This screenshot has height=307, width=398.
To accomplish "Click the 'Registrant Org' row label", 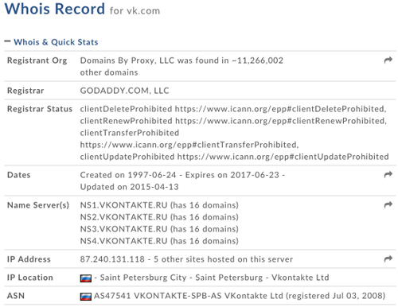I will pyautogui.click(x=37, y=60).
